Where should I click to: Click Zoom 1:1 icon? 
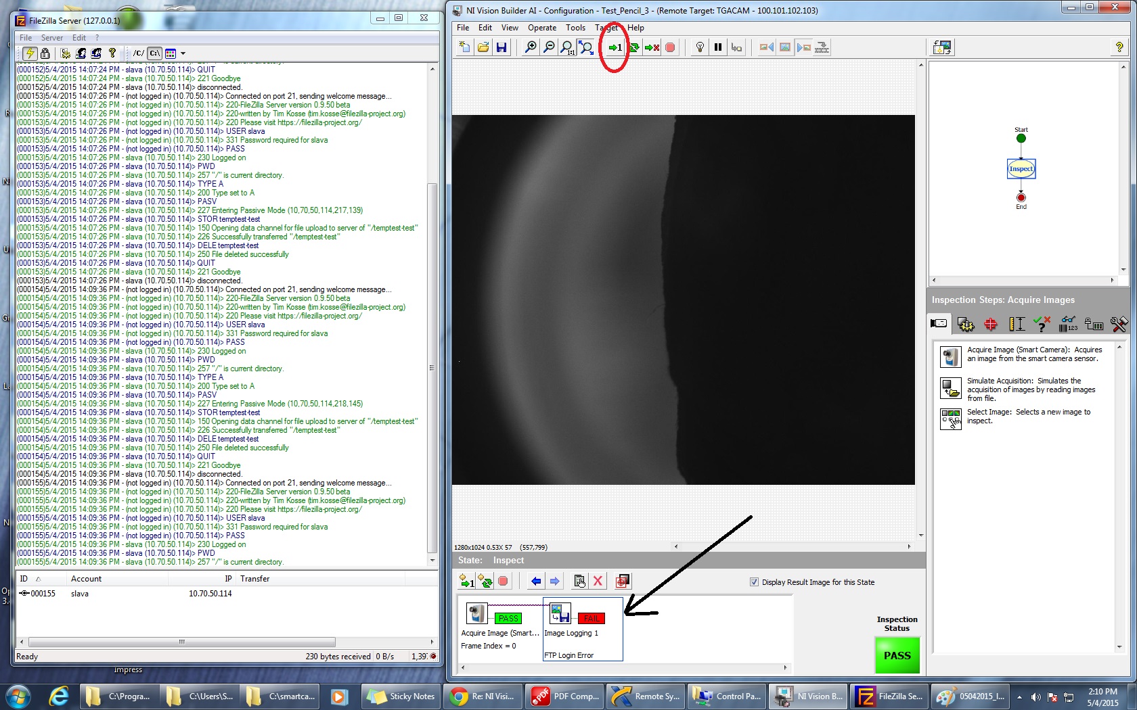[x=567, y=47]
